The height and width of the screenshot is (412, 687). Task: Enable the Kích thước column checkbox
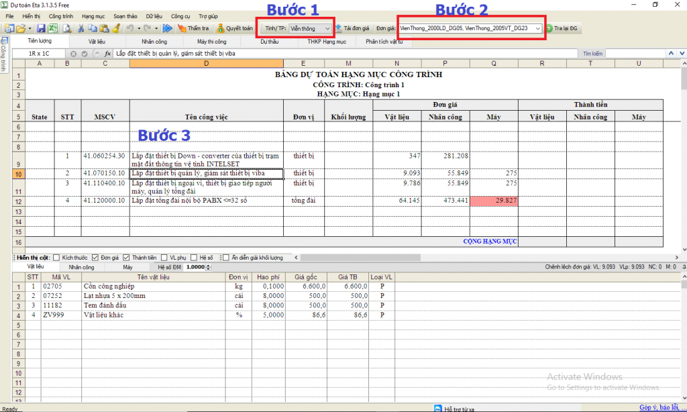(x=56, y=257)
